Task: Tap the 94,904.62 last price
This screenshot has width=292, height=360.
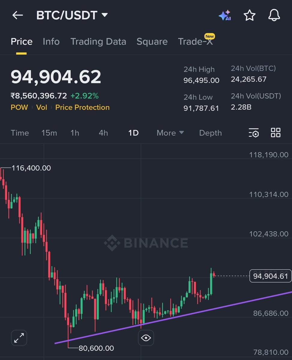Action: [56, 76]
